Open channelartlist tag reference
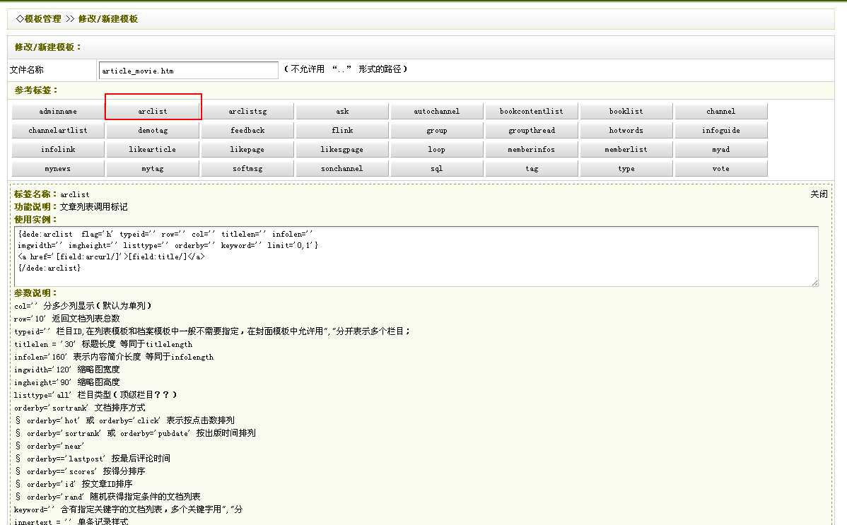Screen dimensions: 847x525 click(x=58, y=130)
